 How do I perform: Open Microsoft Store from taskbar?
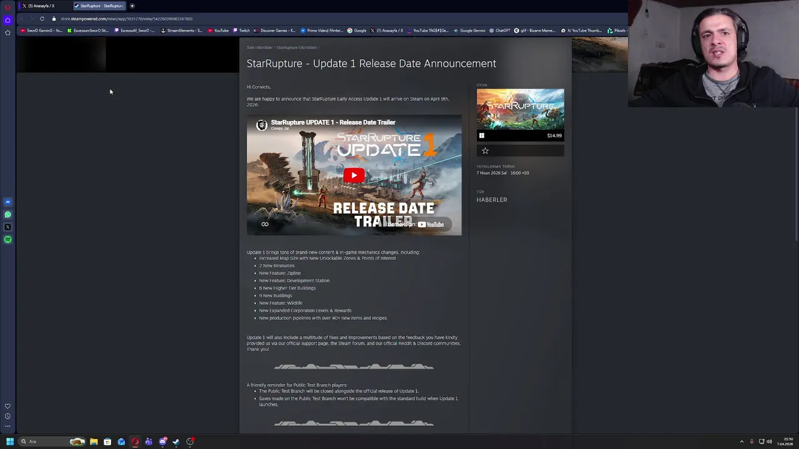click(107, 442)
